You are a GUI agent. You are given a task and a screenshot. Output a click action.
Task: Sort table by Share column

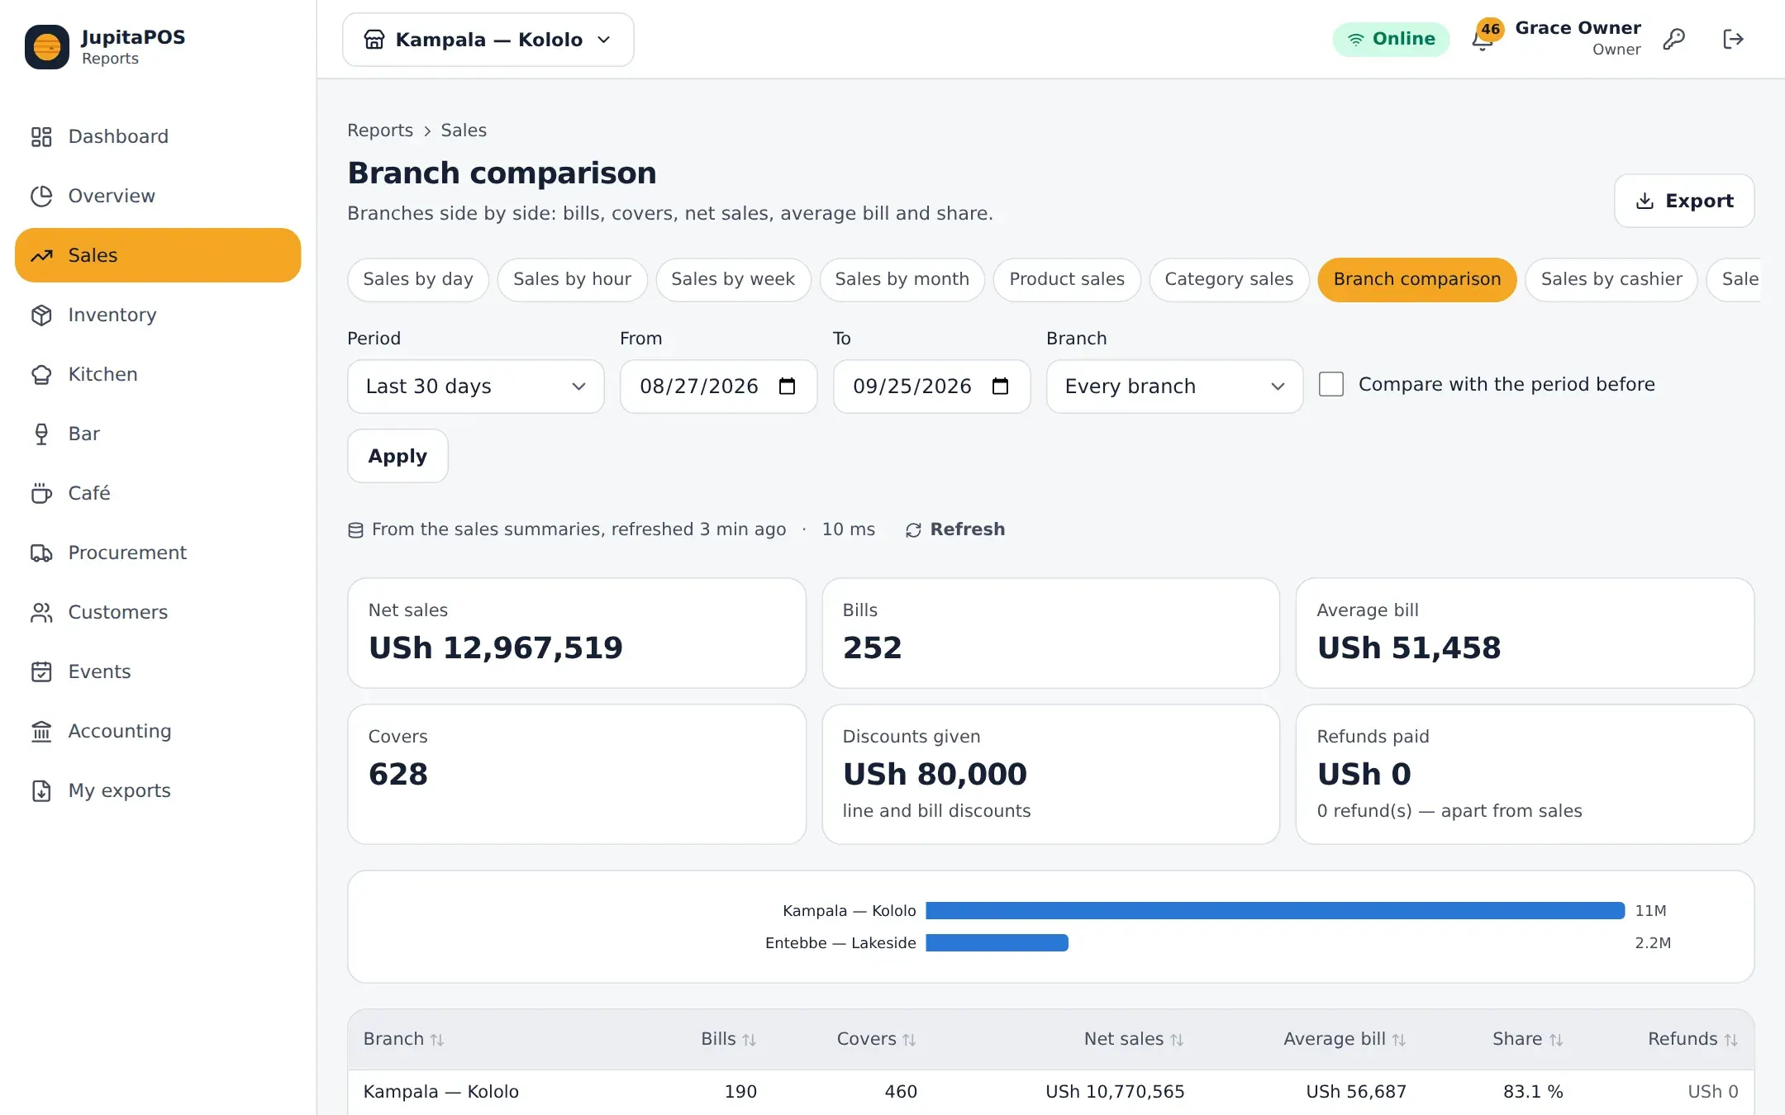pos(1527,1039)
